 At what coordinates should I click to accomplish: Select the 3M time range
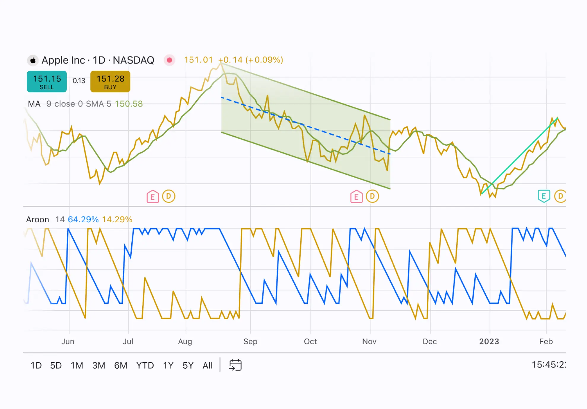[x=99, y=365]
